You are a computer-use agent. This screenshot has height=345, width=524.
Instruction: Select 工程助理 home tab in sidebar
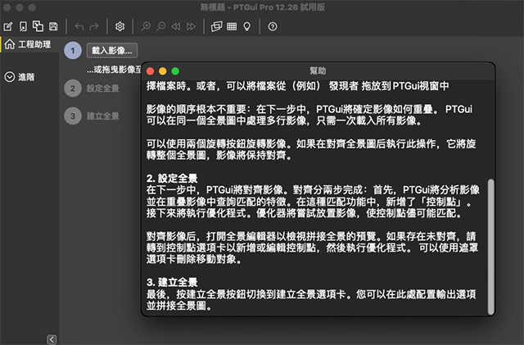[x=29, y=44]
